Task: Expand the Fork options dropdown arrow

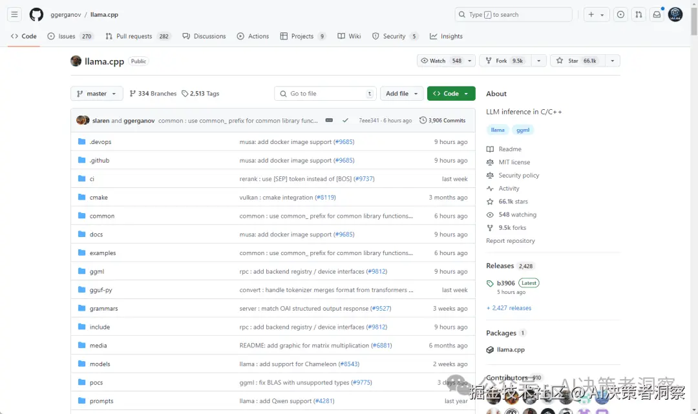Action: 538,61
